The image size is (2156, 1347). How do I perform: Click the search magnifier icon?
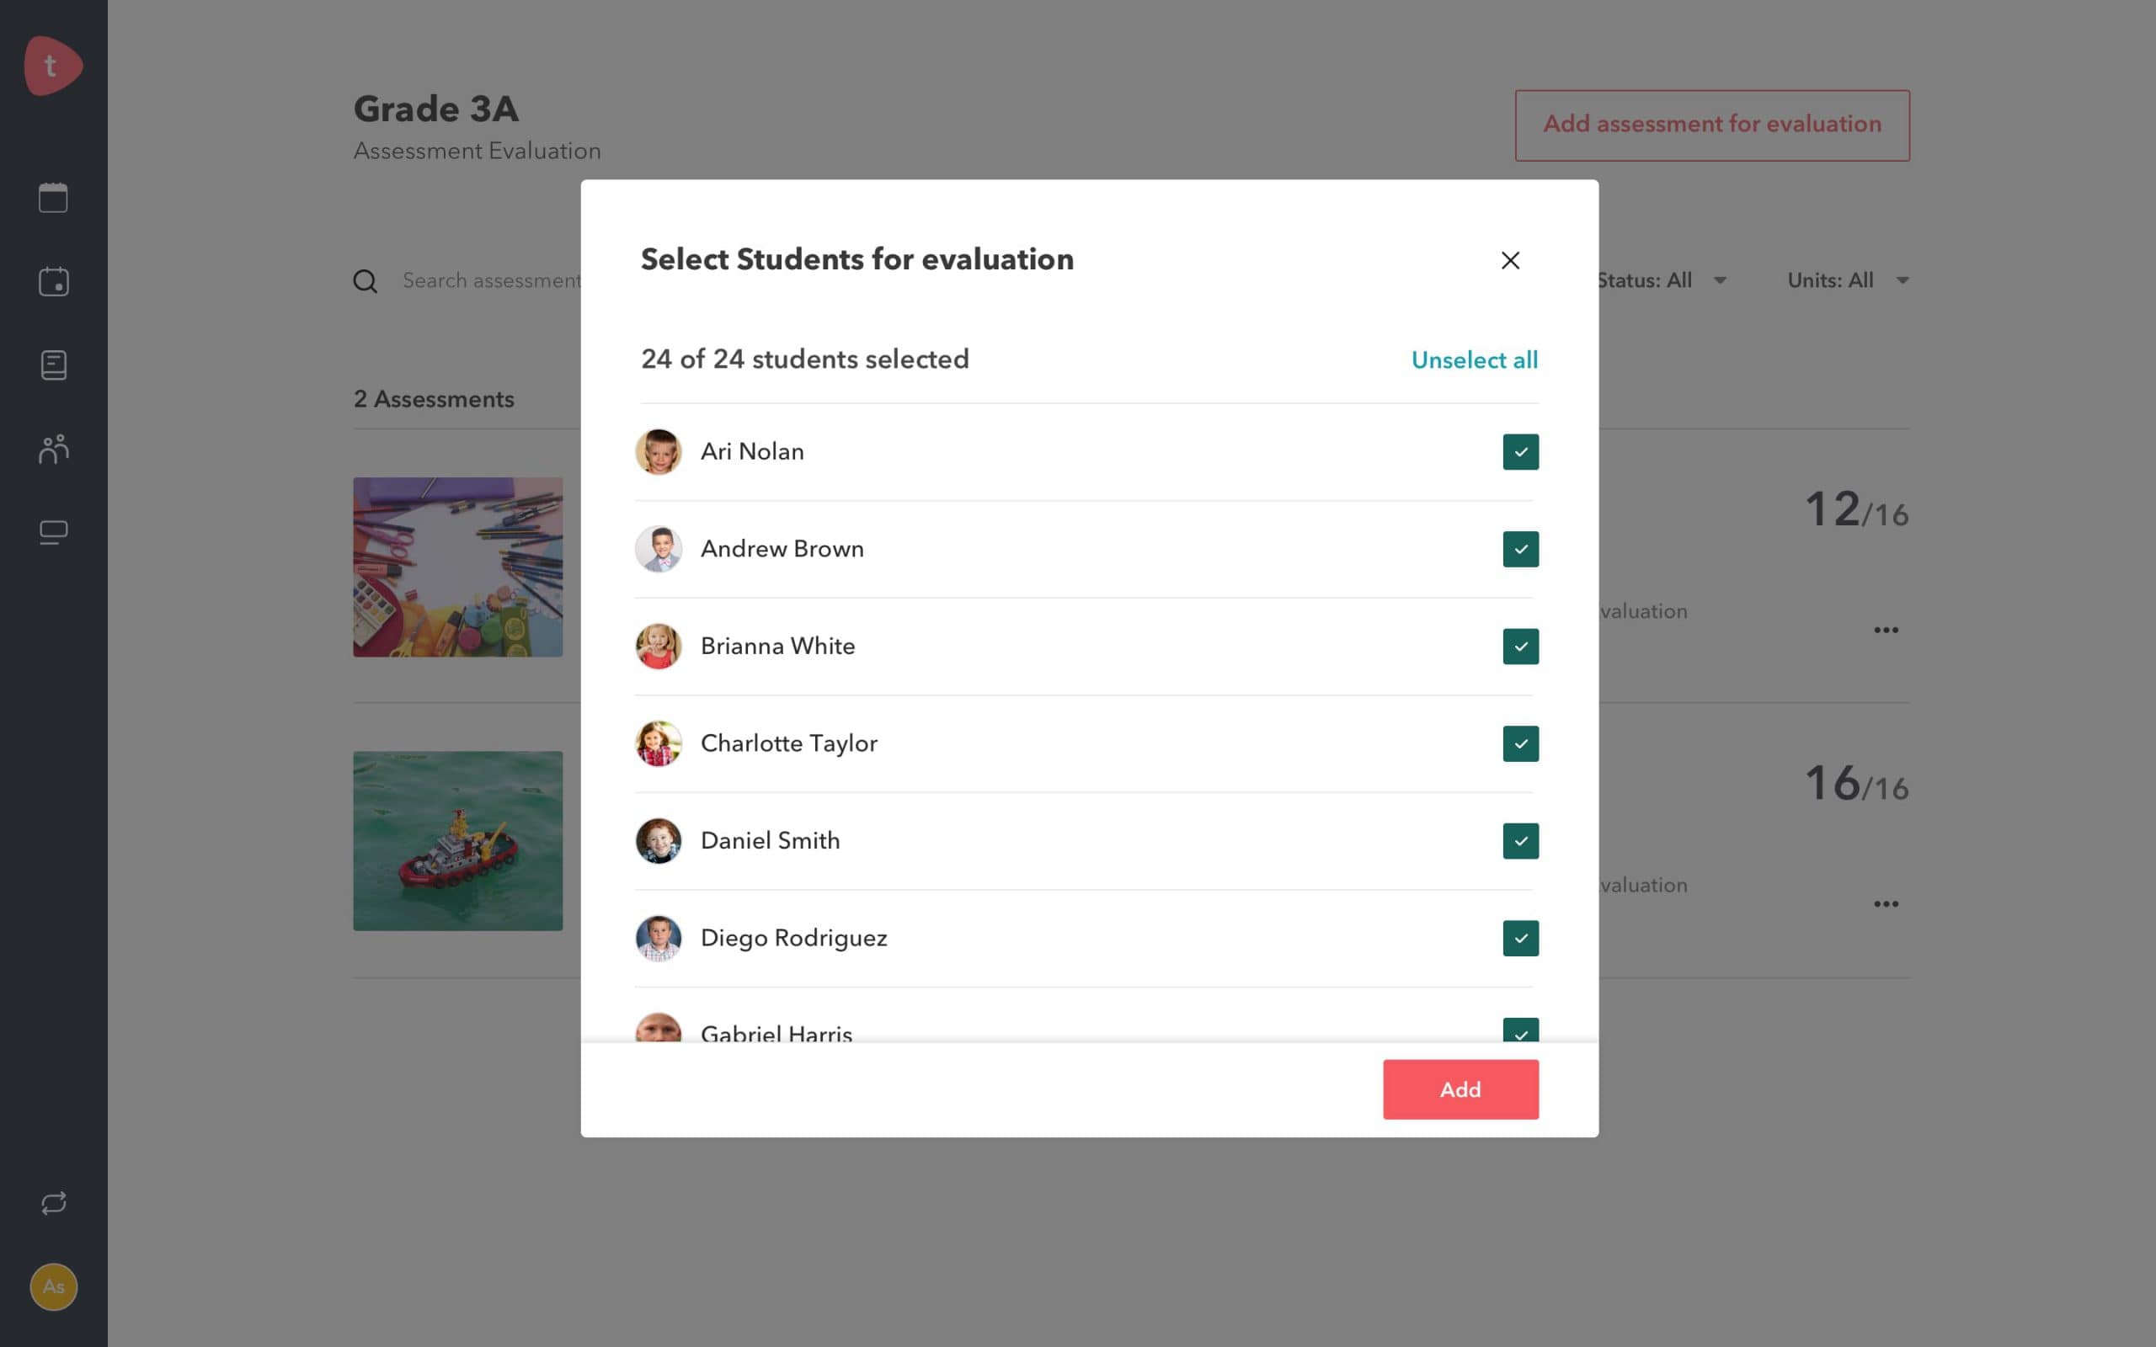[x=366, y=281]
